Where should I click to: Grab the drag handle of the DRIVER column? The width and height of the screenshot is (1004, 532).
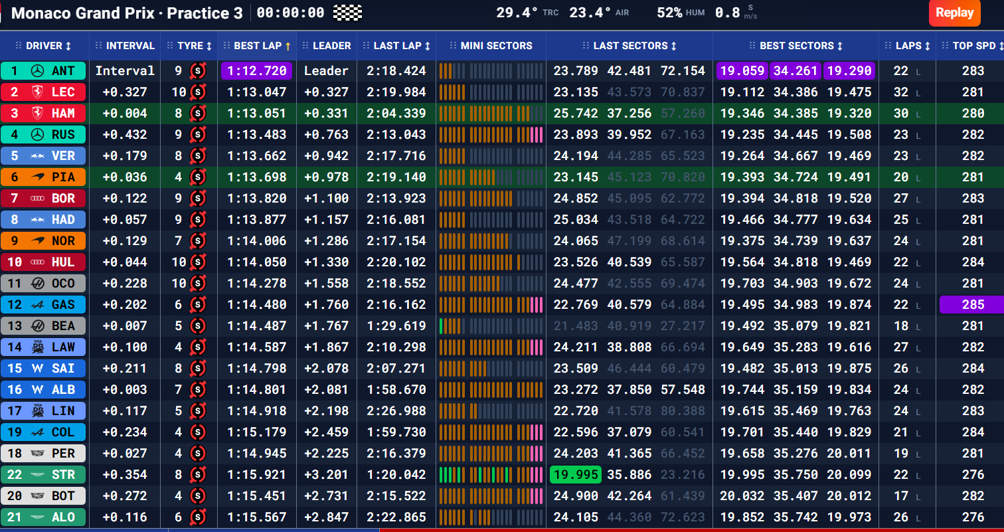click(x=19, y=46)
